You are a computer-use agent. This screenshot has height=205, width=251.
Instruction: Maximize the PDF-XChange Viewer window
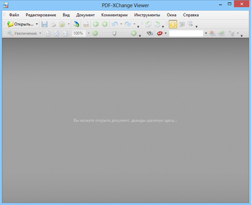230,4
